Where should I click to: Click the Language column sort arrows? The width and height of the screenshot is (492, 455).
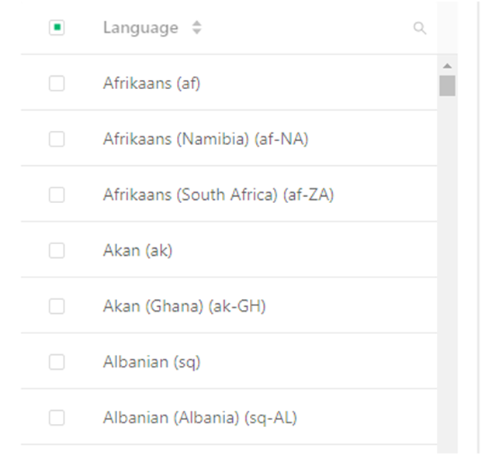point(197,29)
